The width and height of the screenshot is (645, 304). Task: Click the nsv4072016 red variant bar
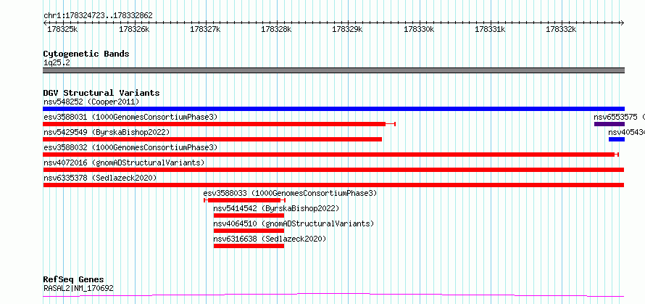pos(333,170)
